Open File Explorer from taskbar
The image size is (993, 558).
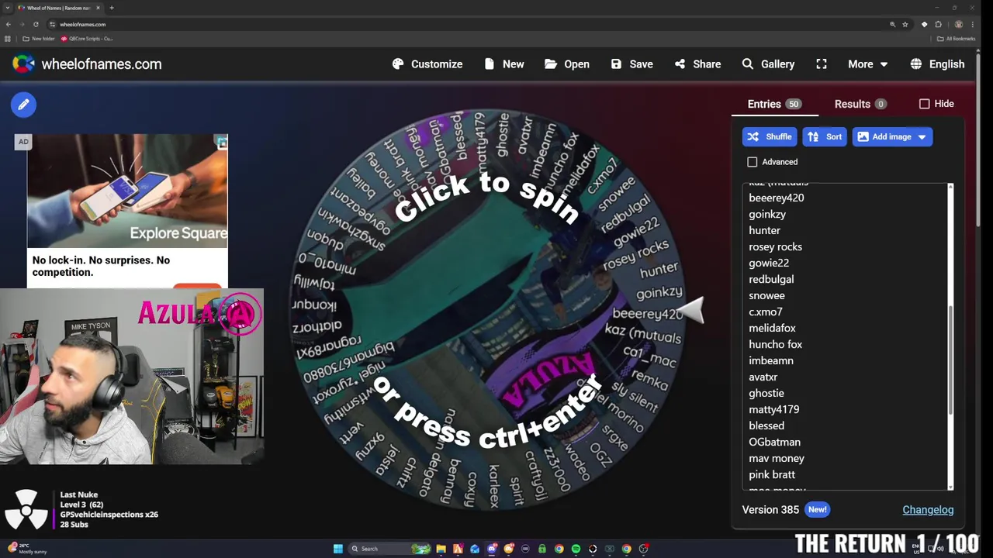coord(441,549)
